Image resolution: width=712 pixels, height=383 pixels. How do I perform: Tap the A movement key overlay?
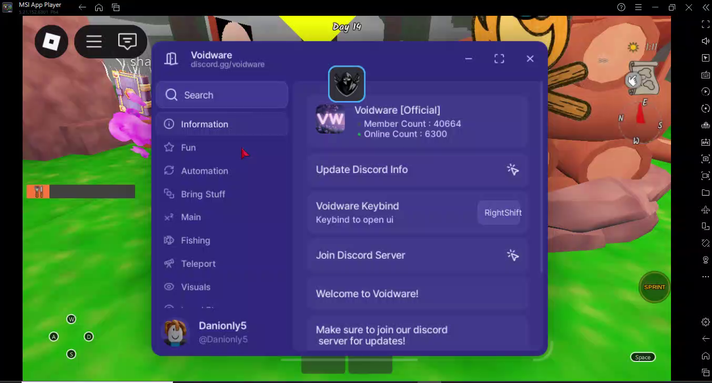click(54, 337)
